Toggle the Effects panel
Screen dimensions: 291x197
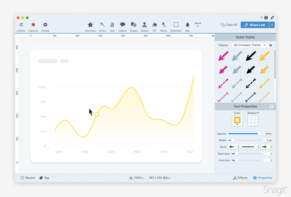click(240, 178)
